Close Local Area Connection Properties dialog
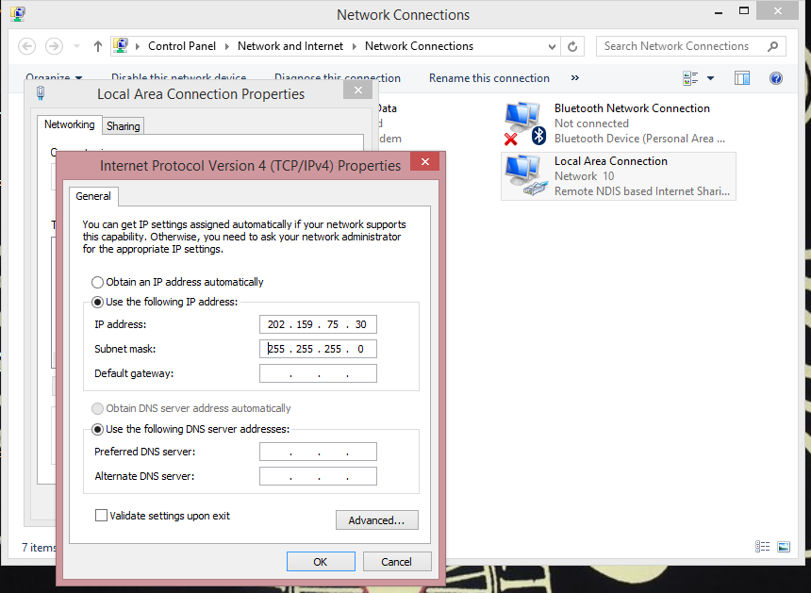811x593 pixels. (x=358, y=90)
